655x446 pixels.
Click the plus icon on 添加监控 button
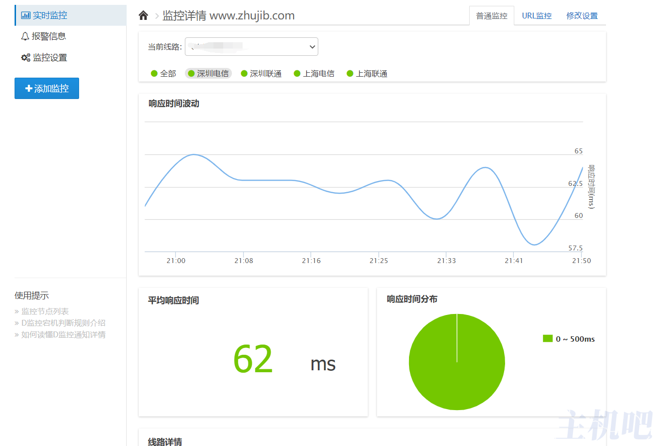click(x=29, y=88)
